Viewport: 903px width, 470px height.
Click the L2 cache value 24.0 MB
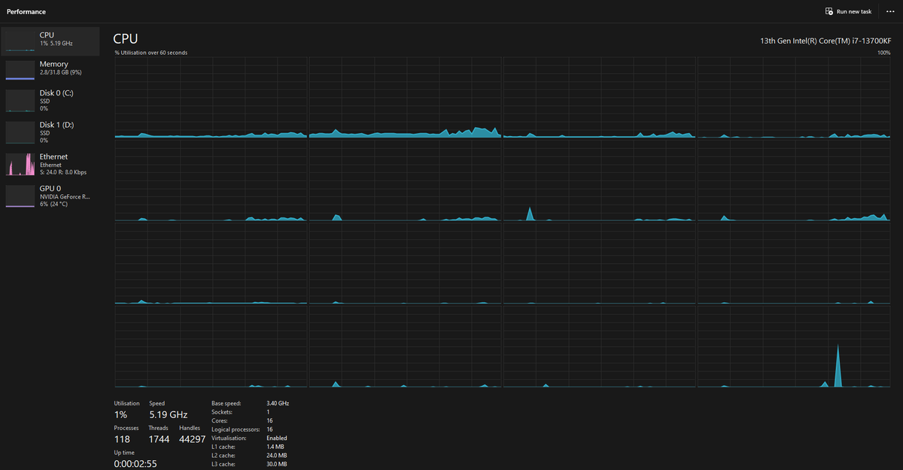pos(277,456)
